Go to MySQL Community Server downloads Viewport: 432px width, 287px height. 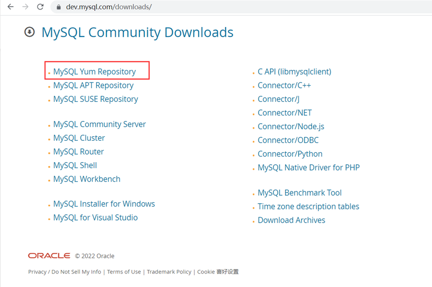[x=99, y=124]
